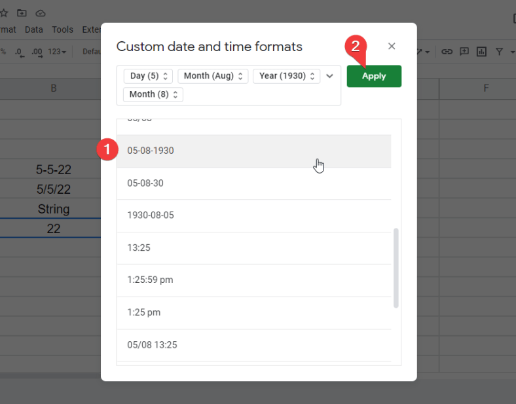Select the 1930-08-05 date format
Image resolution: width=516 pixels, height=404 pixels.
[253, 215]
